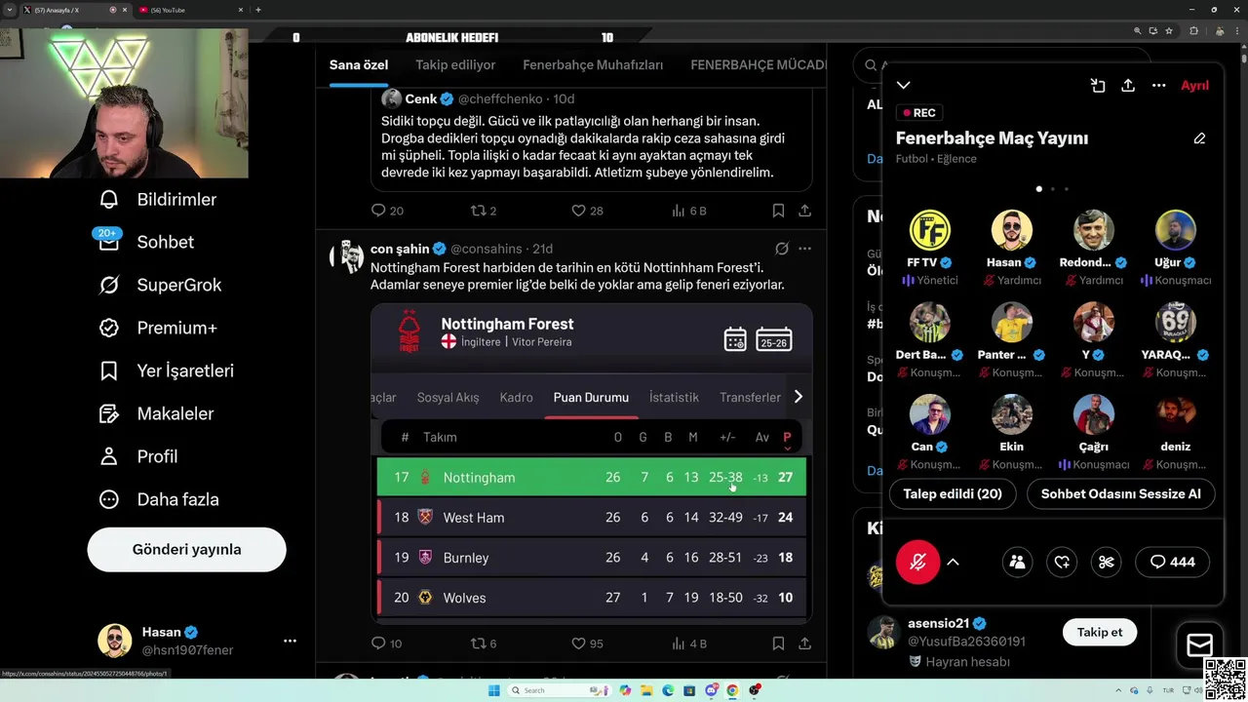Open space chat with 444 comments

coord(1173,562)
